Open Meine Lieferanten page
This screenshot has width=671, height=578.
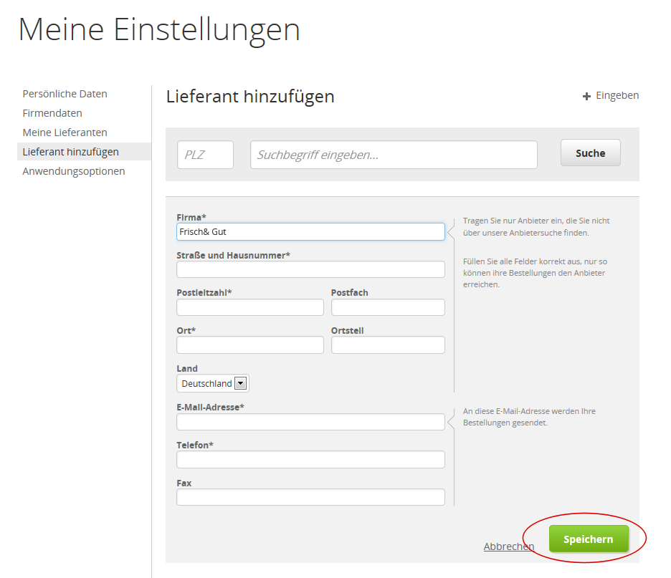[65, 133]
